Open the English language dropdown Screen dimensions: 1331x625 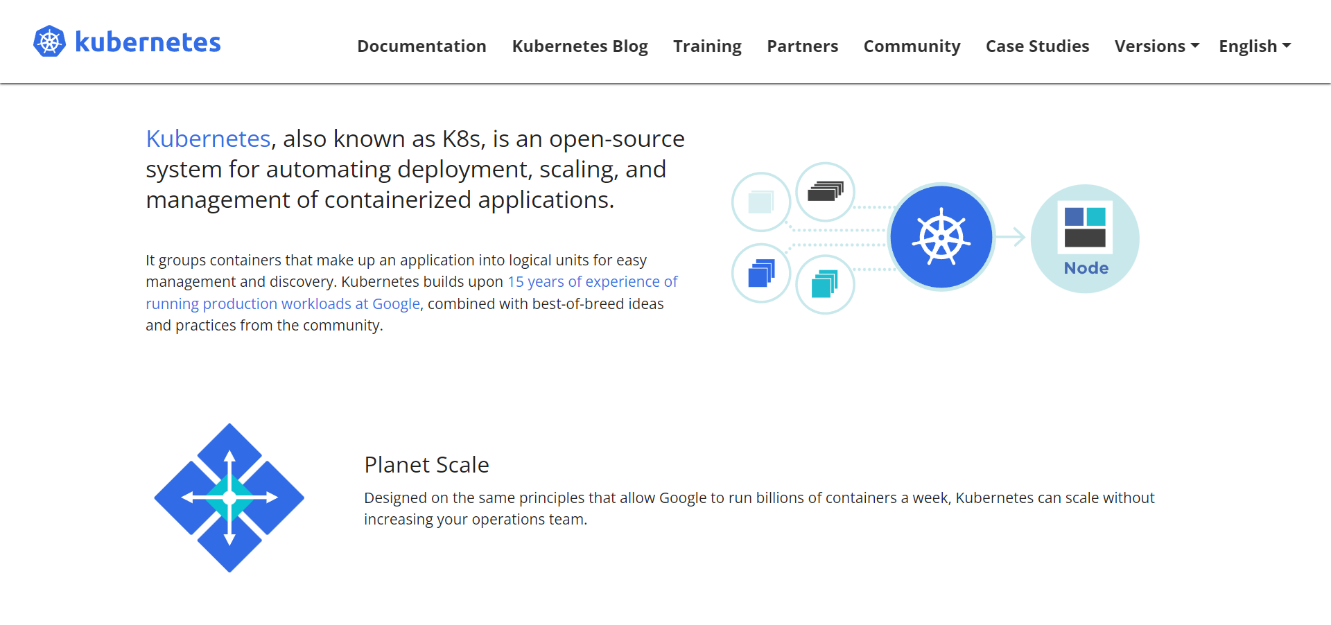point(1254,46)
